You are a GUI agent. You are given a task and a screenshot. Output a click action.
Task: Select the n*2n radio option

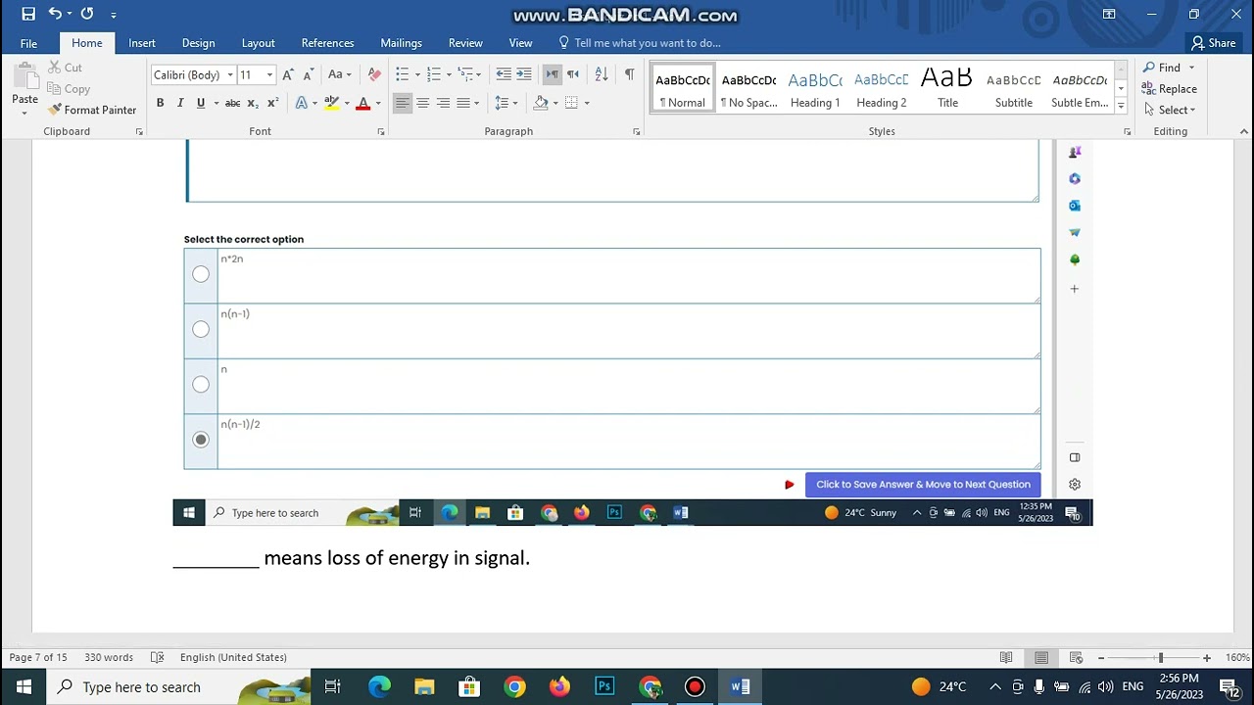tap(201, 274)
